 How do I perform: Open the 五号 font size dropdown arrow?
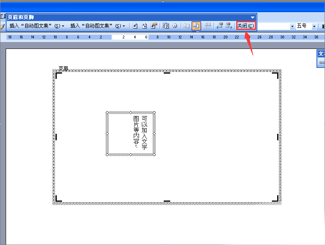pyautogui.click(x=314, y=26)
